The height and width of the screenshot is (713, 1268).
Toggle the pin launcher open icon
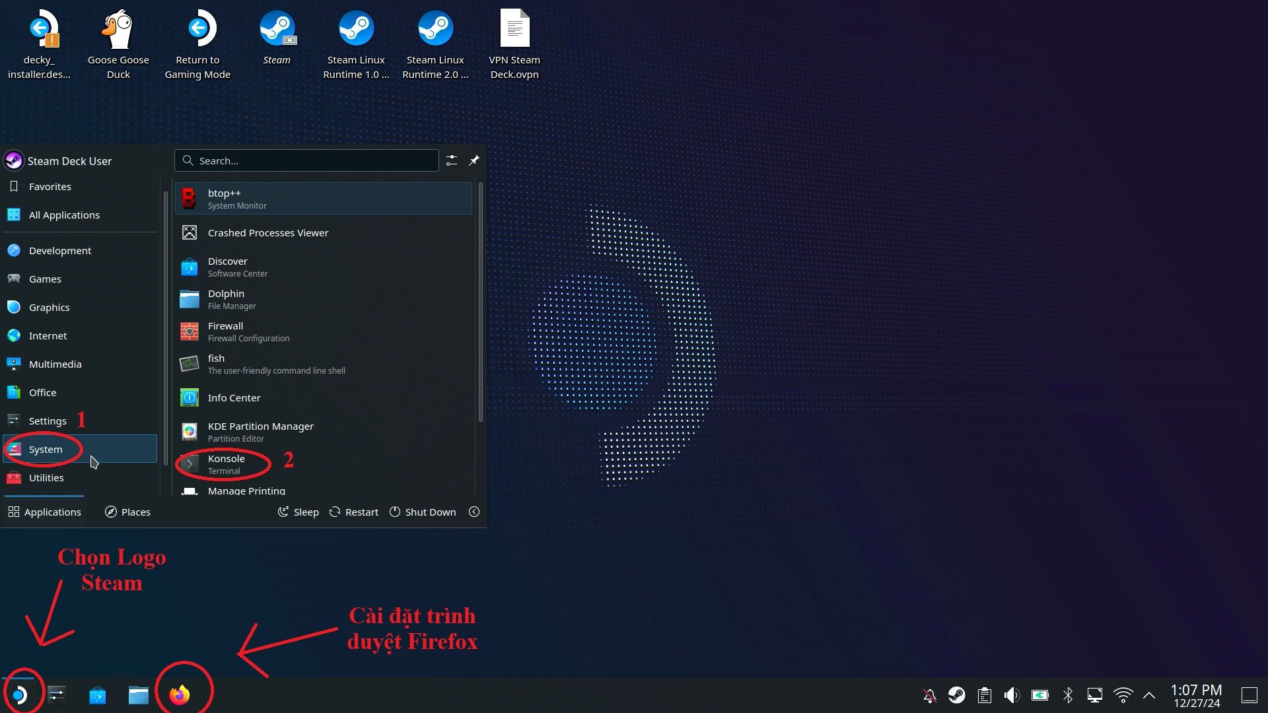point(474,160)
